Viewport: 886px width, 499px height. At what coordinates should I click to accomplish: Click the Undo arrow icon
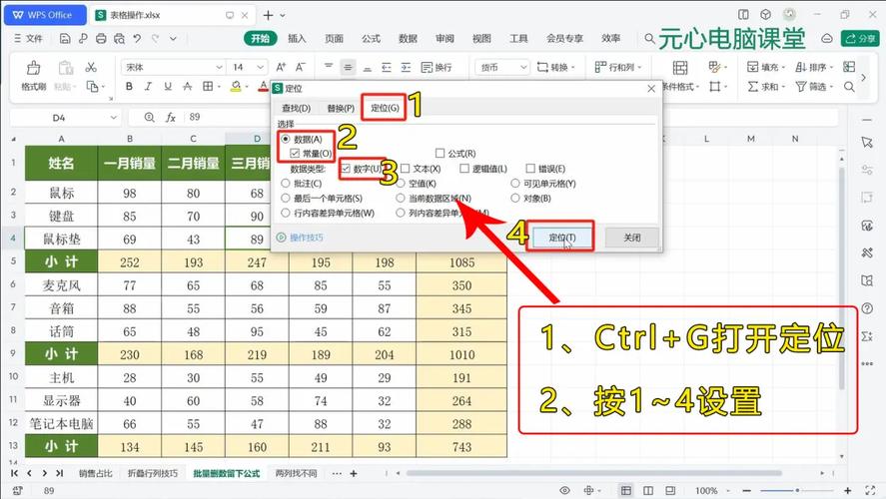[x=137, y=38]
